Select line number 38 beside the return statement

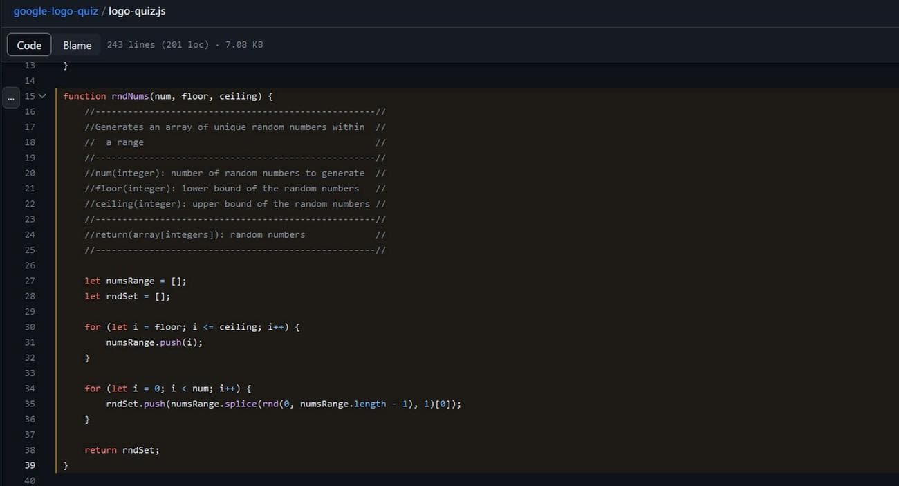coord(30,449)
